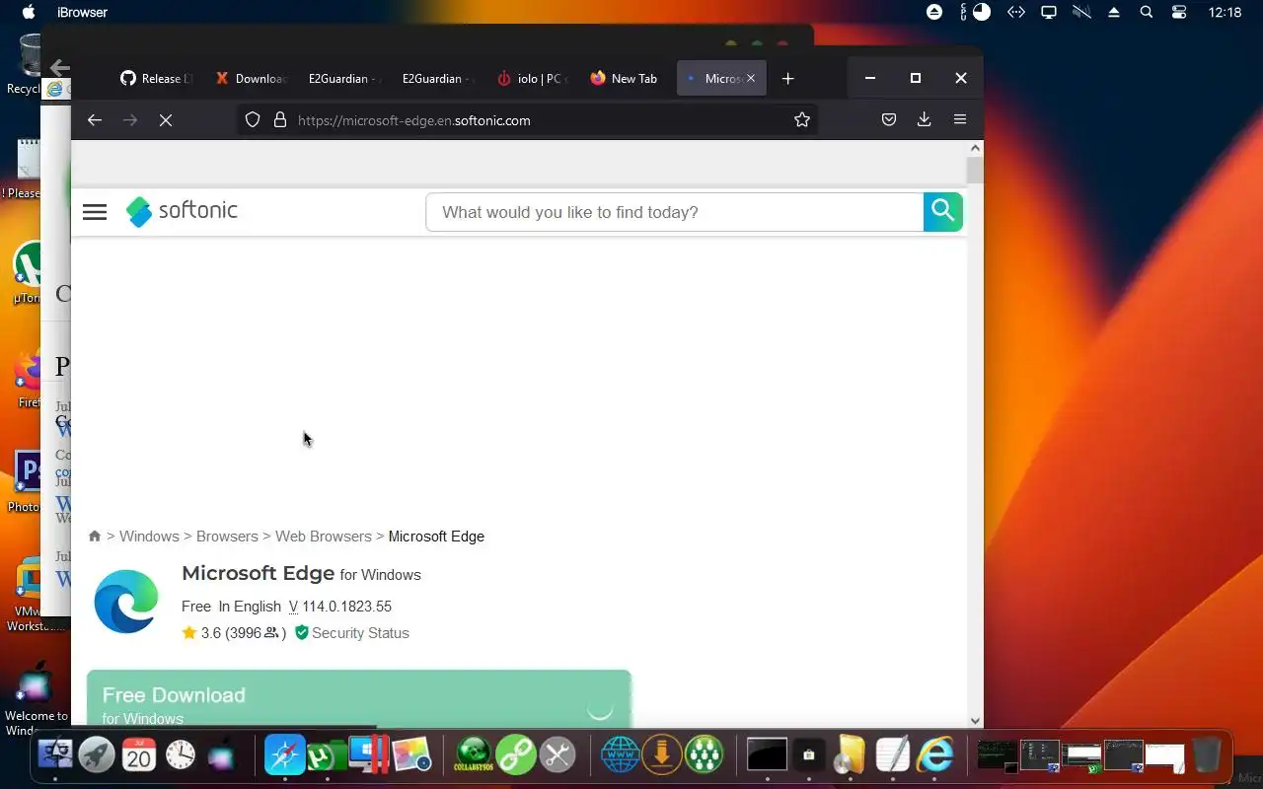Viewport: 1263px width, 789px height.
Task: Focus the 'What would you like to find today?' search box
Action: 675,212
